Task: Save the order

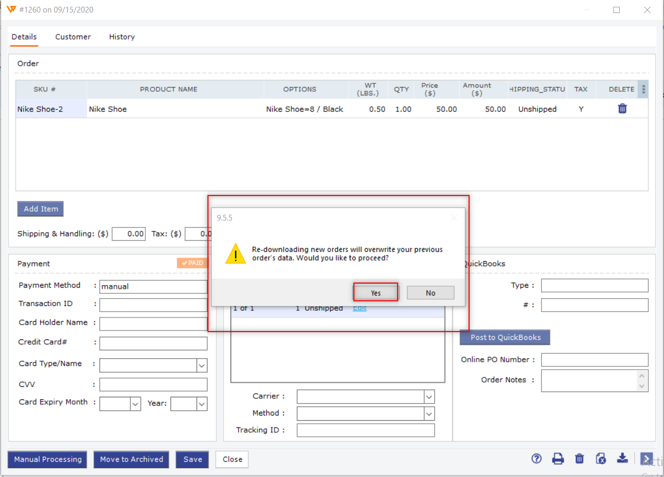Action: click(x=192, y=459)
